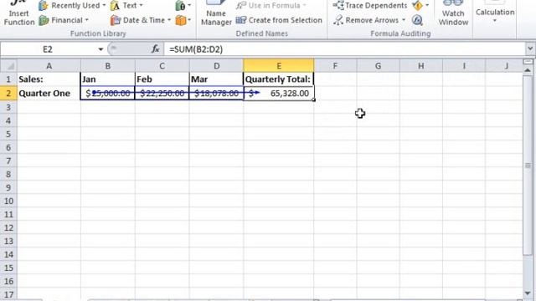Select the 'Feb' header cell
Screen dimensions: 536x301
click(162, 79)
